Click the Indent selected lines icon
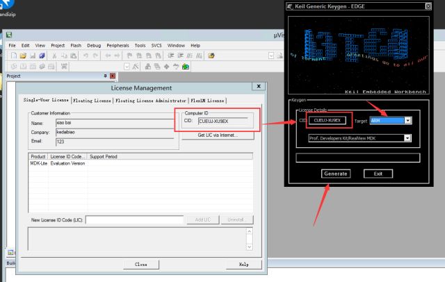This screenshot has width=445, height=282. (x=170, y=56)
